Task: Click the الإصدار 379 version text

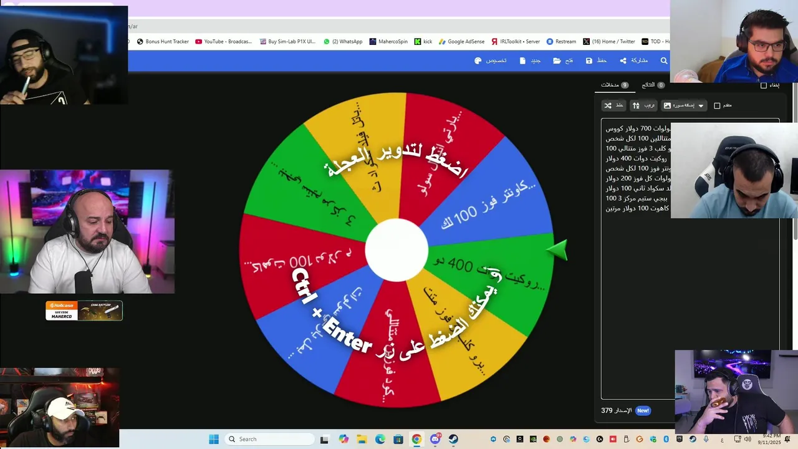Action: [616, 410]
